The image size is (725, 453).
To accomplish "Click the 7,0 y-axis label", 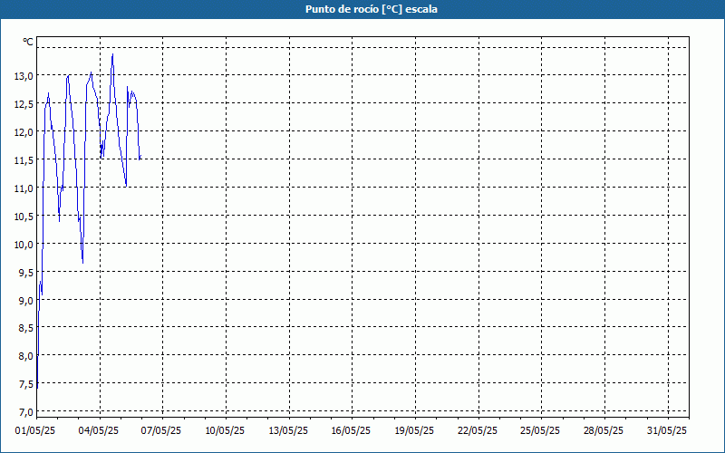I will (26, 411).
